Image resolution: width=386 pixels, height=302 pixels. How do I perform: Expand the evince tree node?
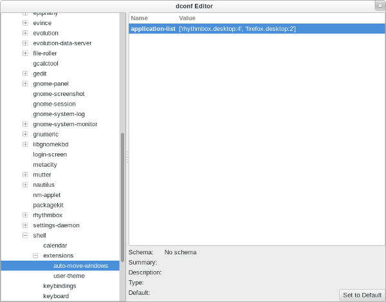pyautogui.click(x=25, y=23)
